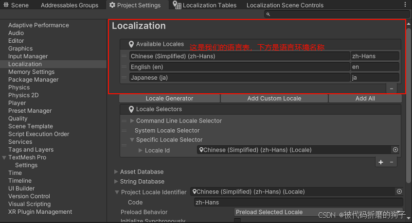The image size is (412, 223).
Task: Select the Japanese (ja) locale field
Action: pos(239,78)
